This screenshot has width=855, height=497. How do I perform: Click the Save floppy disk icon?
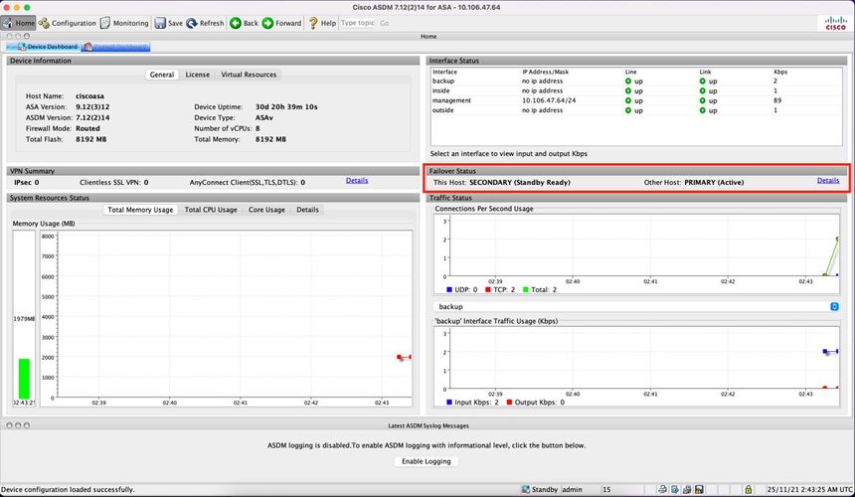click(160, 23)
